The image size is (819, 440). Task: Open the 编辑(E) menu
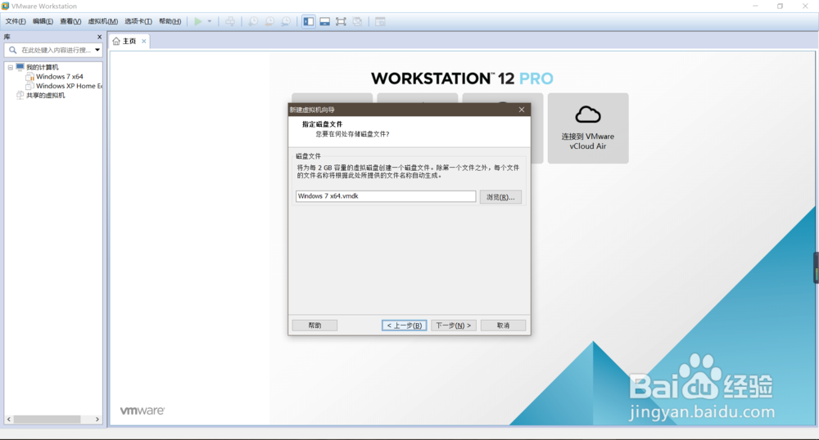point(43,21)
